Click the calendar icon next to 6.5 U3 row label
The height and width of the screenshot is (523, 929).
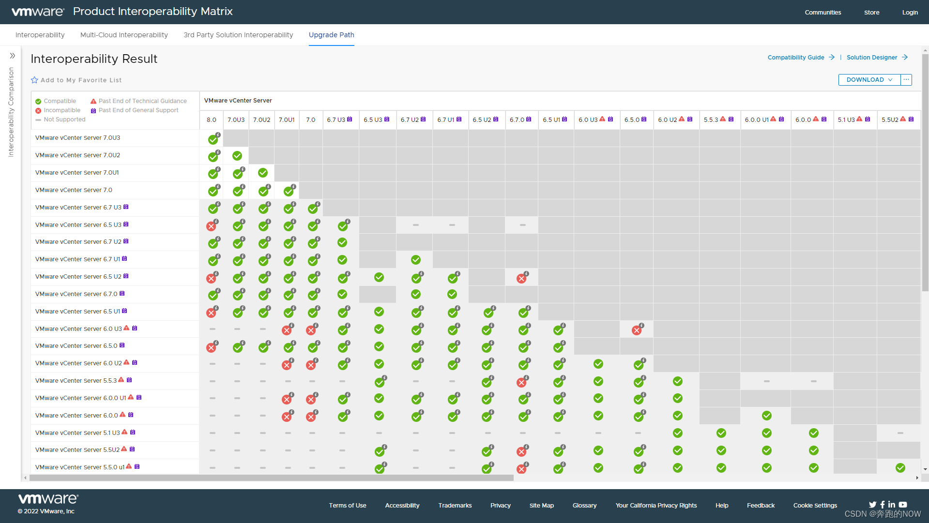pos(126,224)
